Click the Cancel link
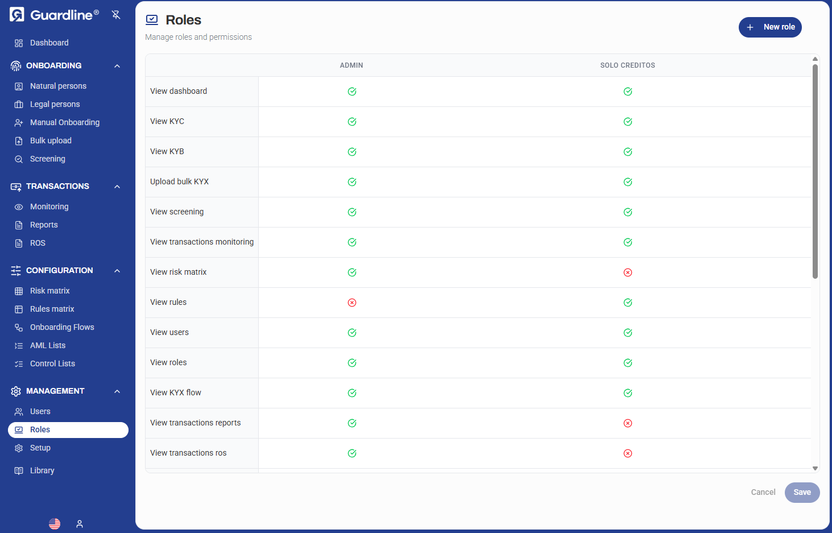832x533 pixels. click(x=763, y=493)
